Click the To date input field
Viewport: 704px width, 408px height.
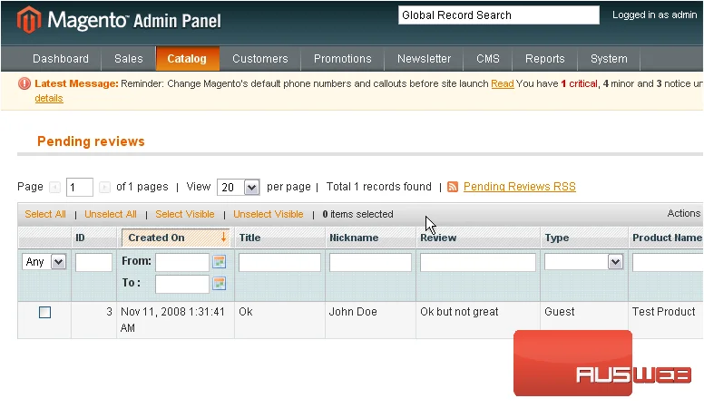point(182,284)
